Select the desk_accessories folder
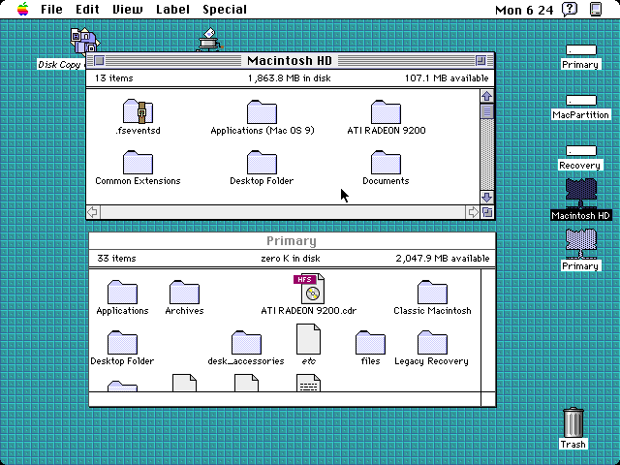The image size is (620, 465). coord(246,343)
